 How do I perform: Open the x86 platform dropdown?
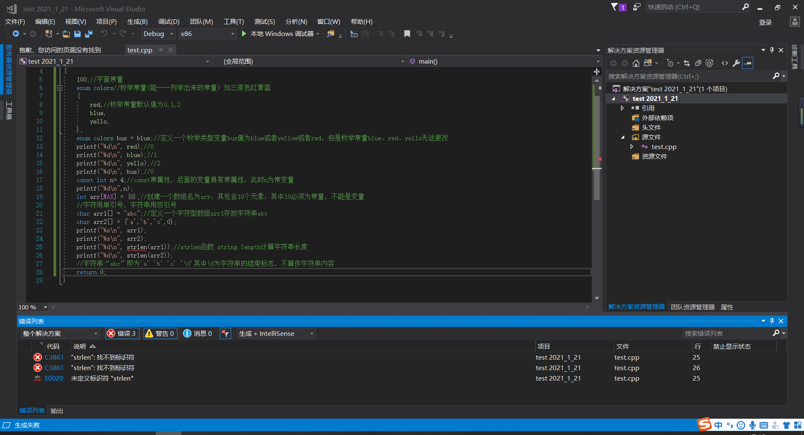click(x=207, y=34)
